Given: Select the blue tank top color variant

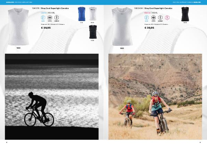Looking at the screenshot, I should 81,14.
